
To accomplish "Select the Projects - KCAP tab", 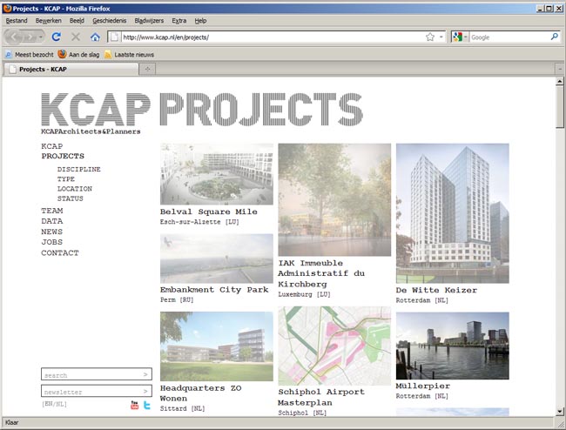I will [x=71, y=69].
